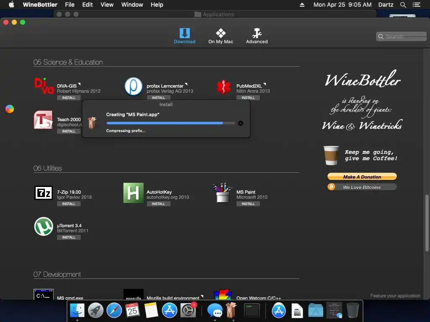
Task: Open Calendar in the Dock
Action: (x=132, y=311)
